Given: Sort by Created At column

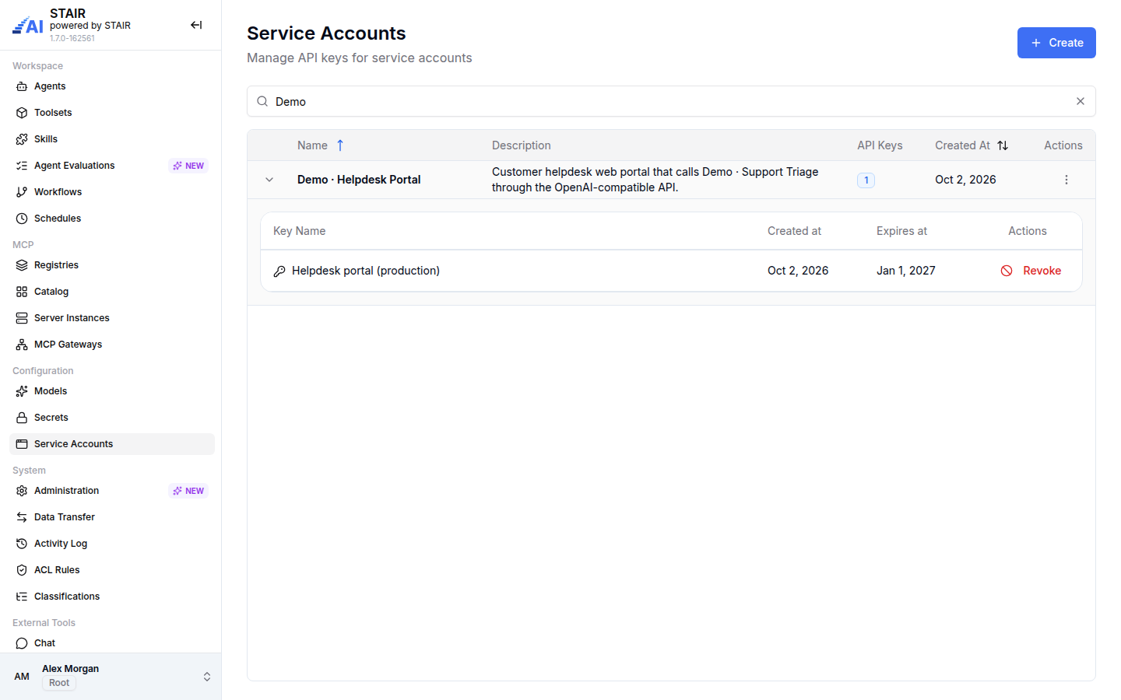Looking at the screenshot, I should [x=972, y=145].
